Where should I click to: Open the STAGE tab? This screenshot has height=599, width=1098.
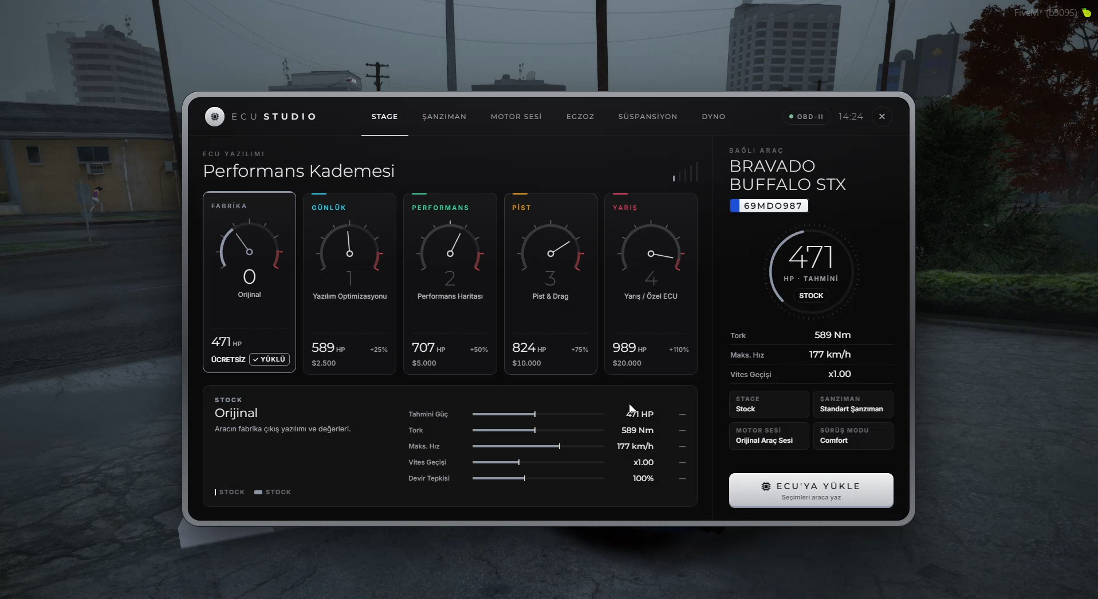(x=384, y=117)
